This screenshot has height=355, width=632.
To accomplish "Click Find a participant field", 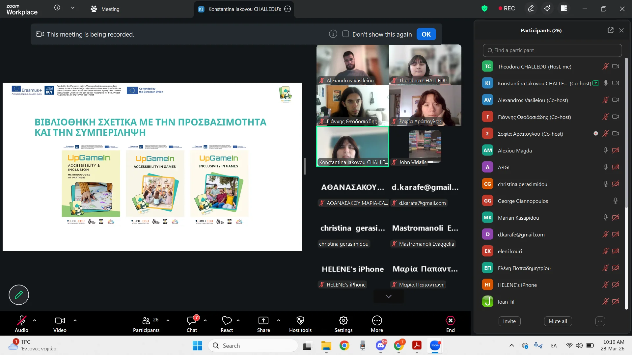I will [552, 50].
